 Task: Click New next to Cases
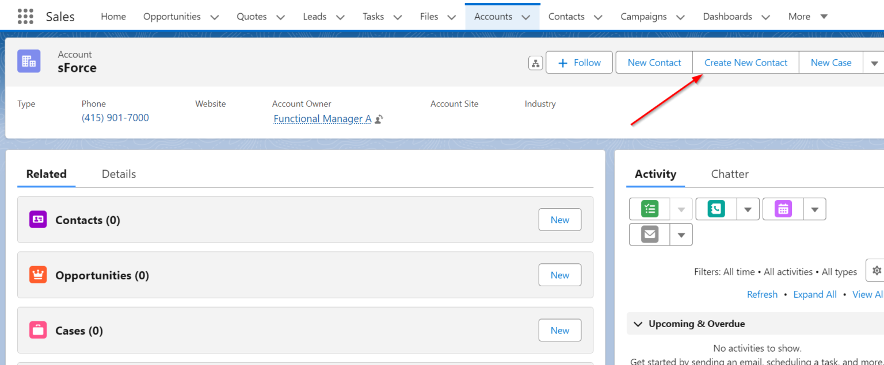click(x=559, y=330)
